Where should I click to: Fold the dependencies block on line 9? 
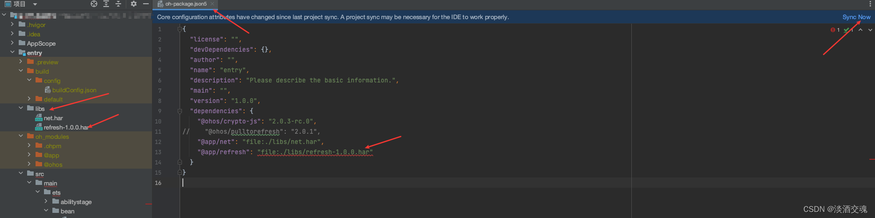(180, 111)
